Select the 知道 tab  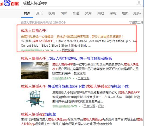click(76, 13)
